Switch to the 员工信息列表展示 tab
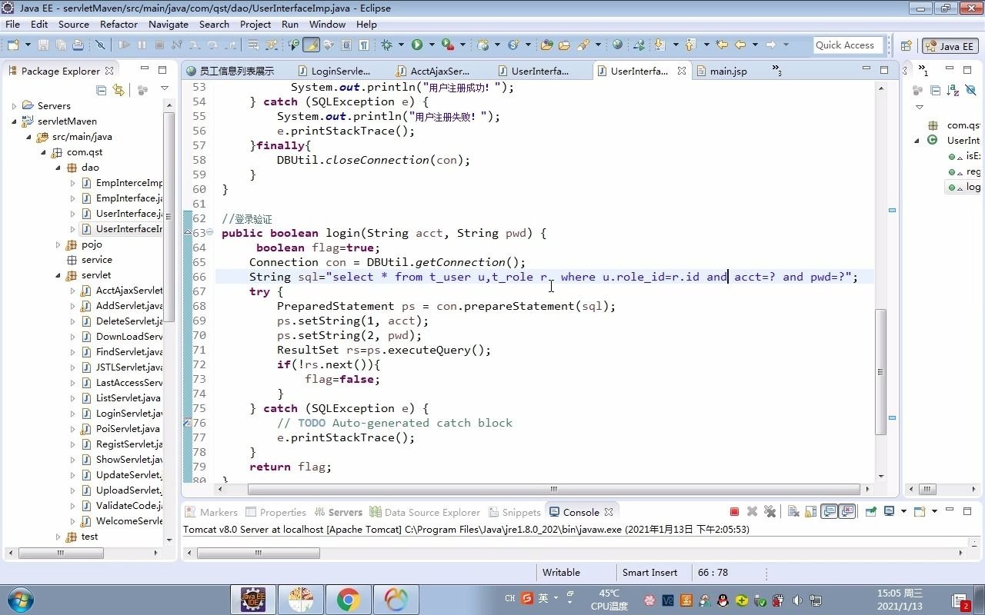The width and height of the screenshot is (985, 615). pos(230,71)
